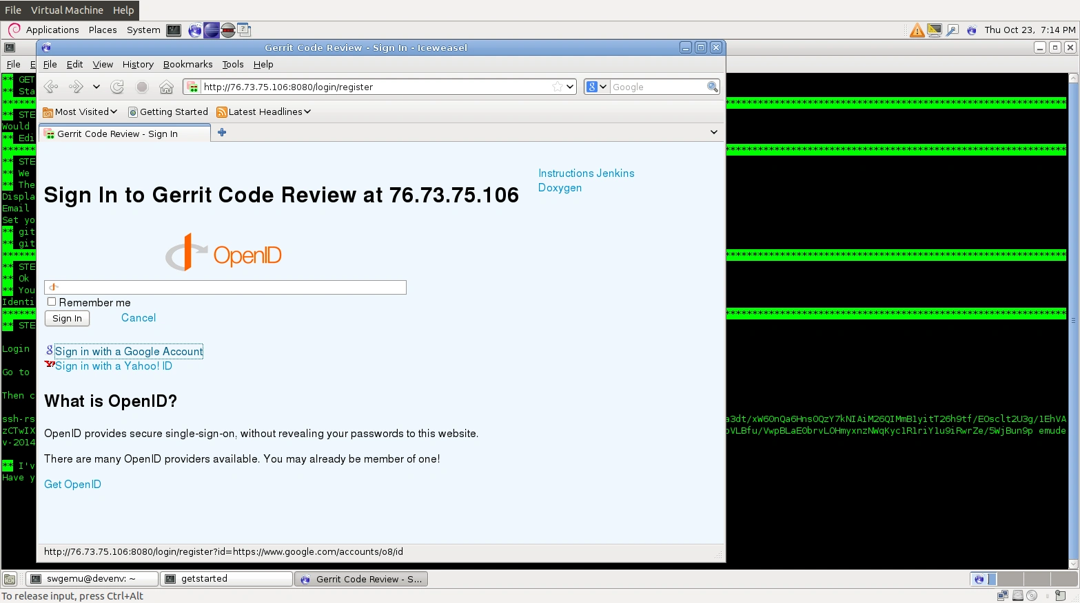Click the Cancel link
Viewport: 1080px width, 603px height.
click(x=139, y=318)
